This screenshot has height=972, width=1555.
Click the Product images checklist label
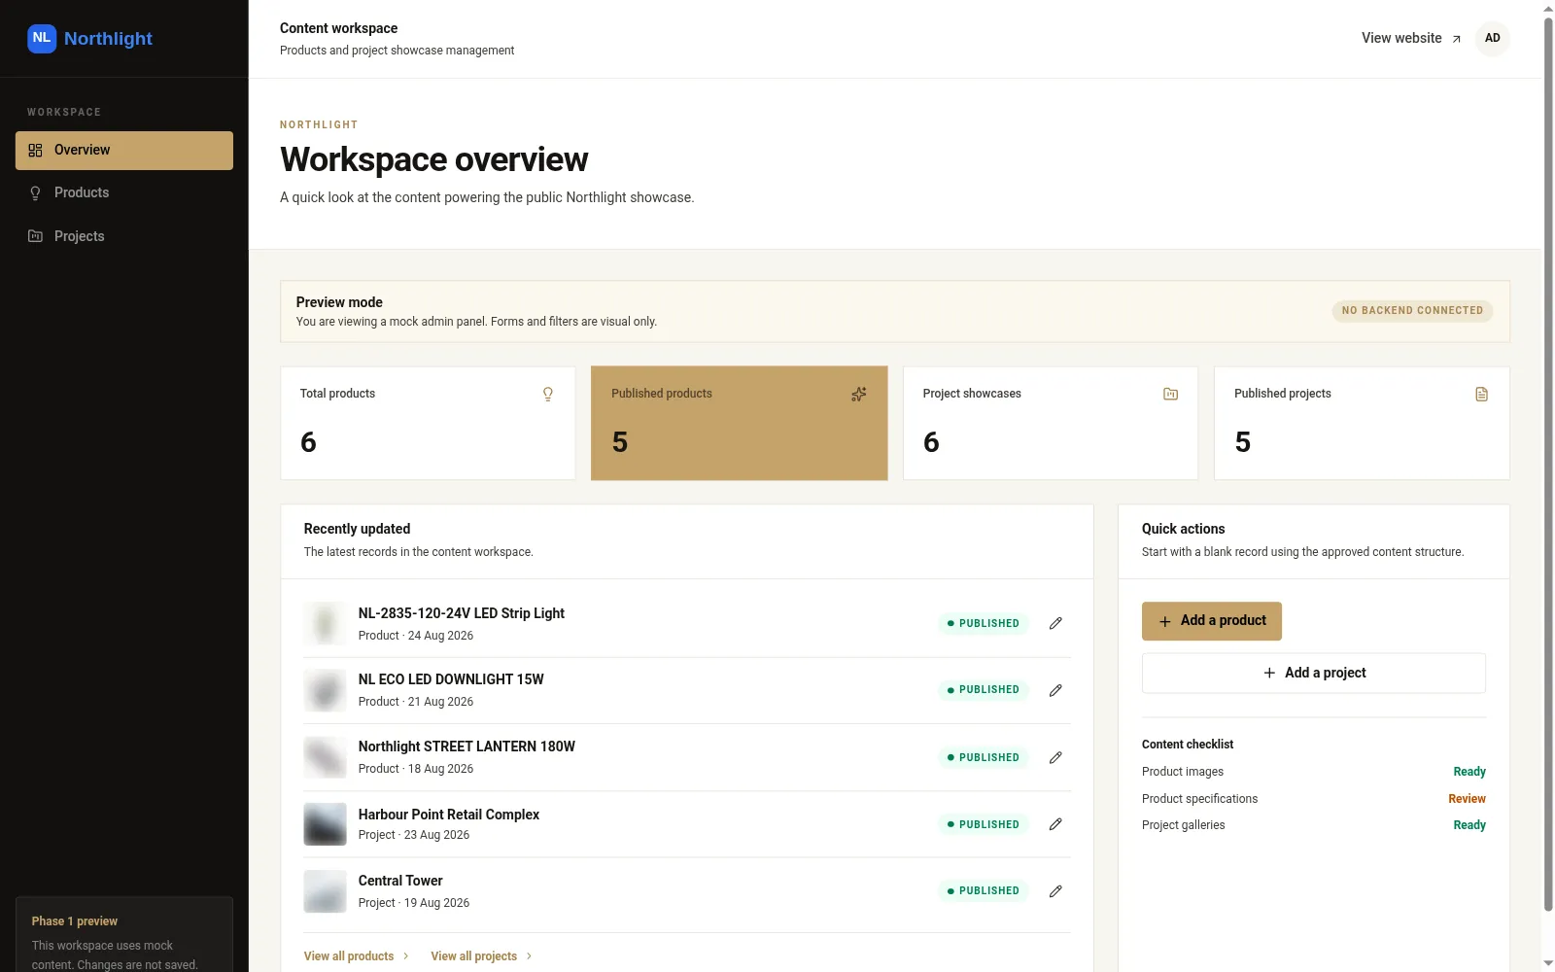(x=1183, y=772)
